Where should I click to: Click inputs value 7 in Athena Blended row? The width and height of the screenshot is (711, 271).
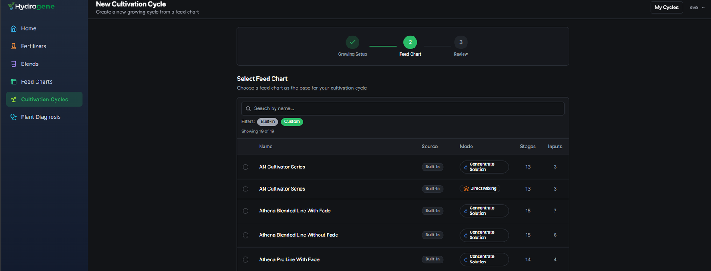555,211
